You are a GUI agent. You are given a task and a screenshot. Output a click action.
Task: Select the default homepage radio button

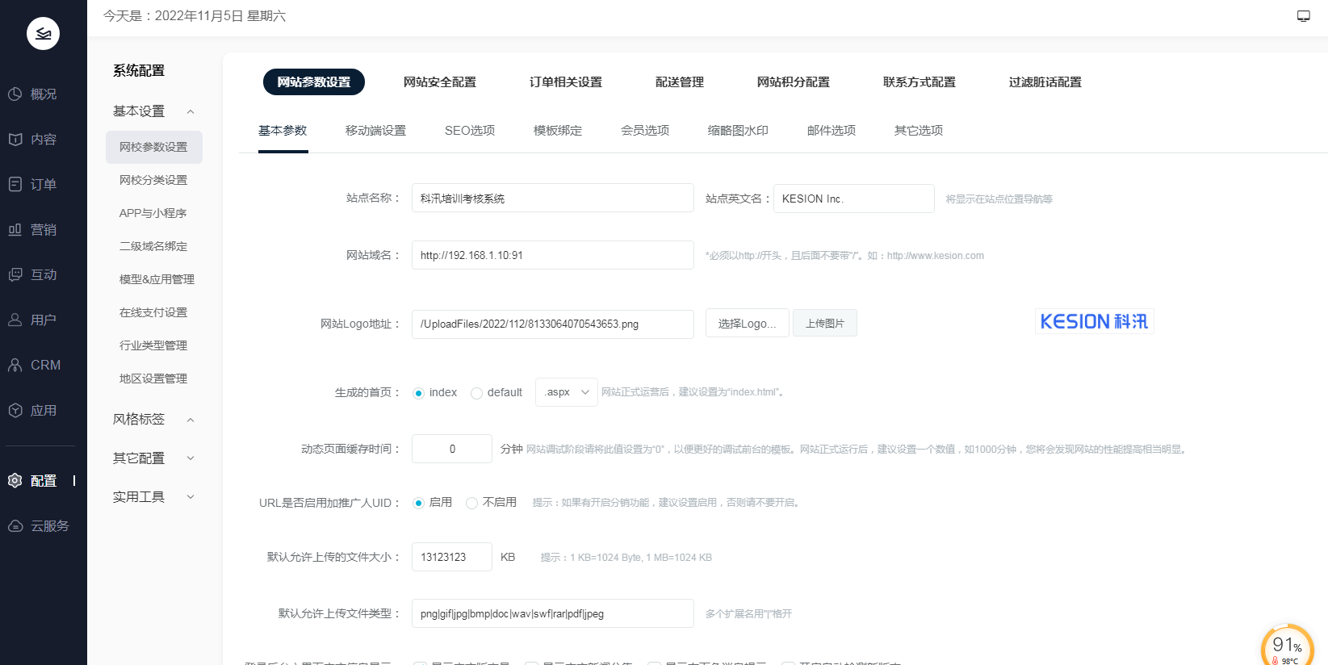coord(476,393)
